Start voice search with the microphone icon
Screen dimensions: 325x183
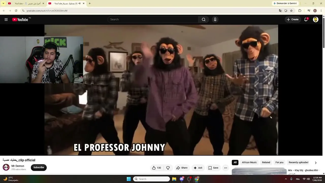(x=215, y=20)
